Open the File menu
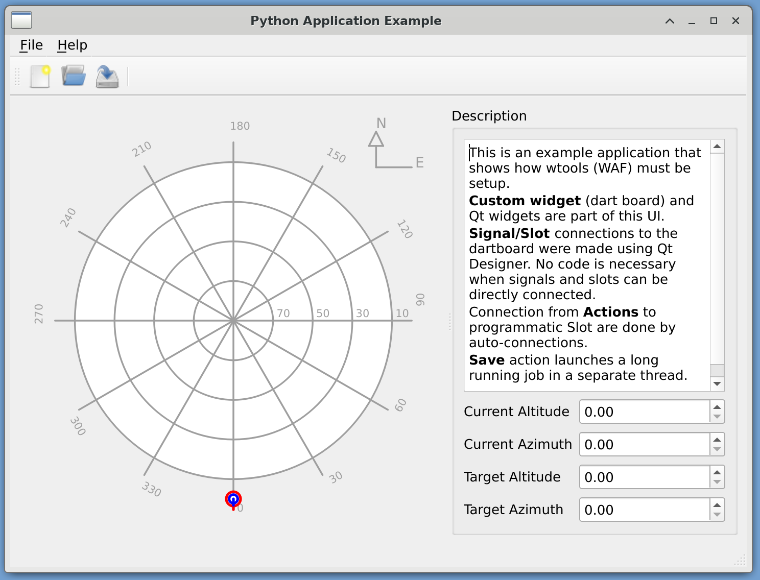 pyautogui.click(x=31, y=45)
